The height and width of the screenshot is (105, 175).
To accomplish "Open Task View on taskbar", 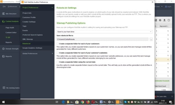I will point(57,102).
